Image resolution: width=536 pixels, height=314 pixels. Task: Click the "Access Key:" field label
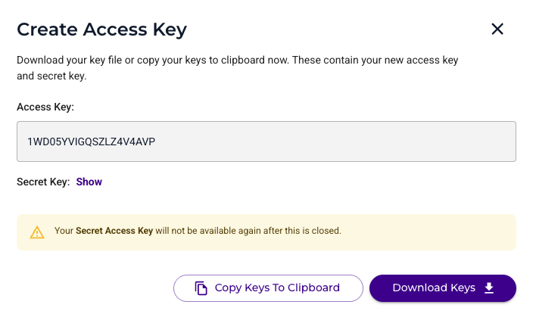point(45,107)
